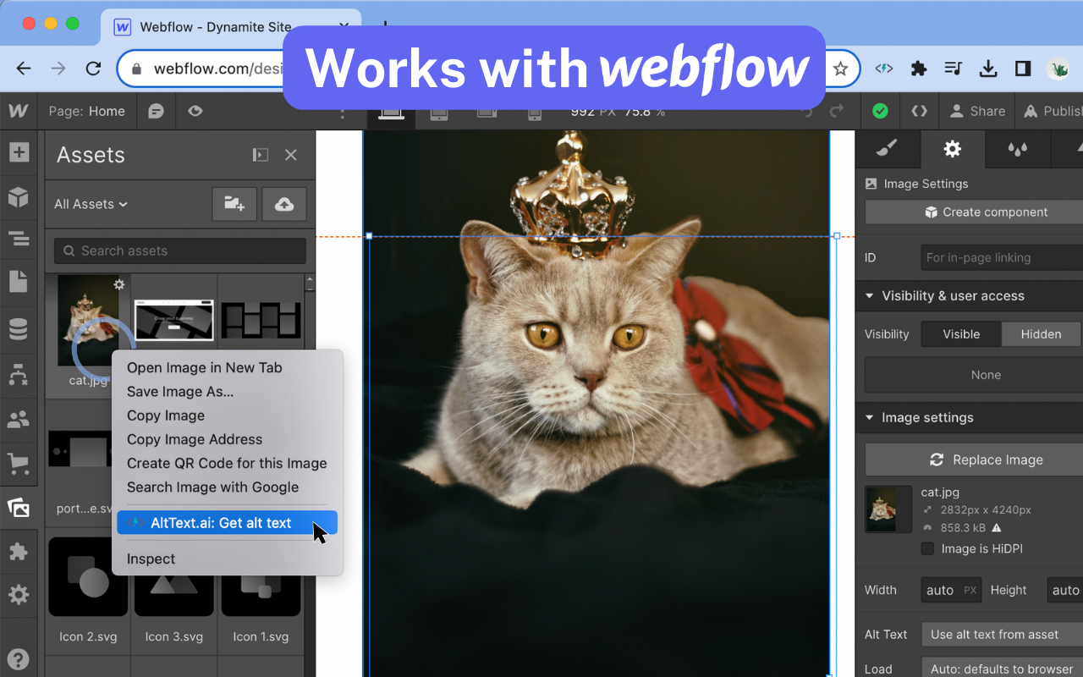This screenshot has height=677, width=1083.
Task: Choose Inspect from context menu
Action: [x=151, y=559]
